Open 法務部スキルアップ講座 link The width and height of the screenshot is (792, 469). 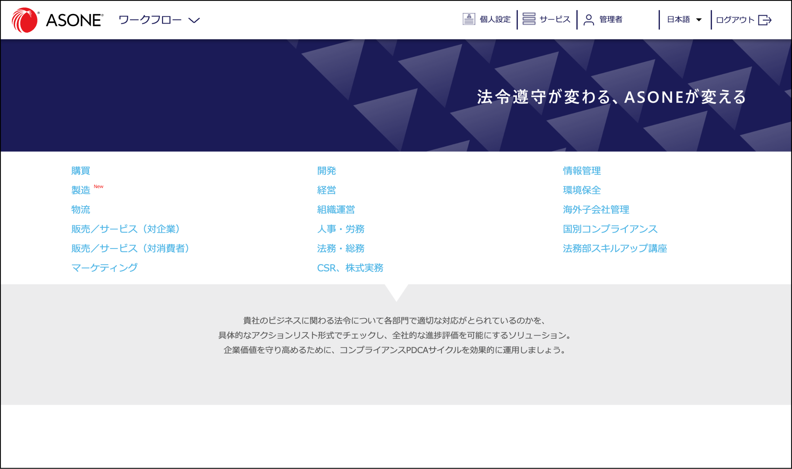[615, 248]
